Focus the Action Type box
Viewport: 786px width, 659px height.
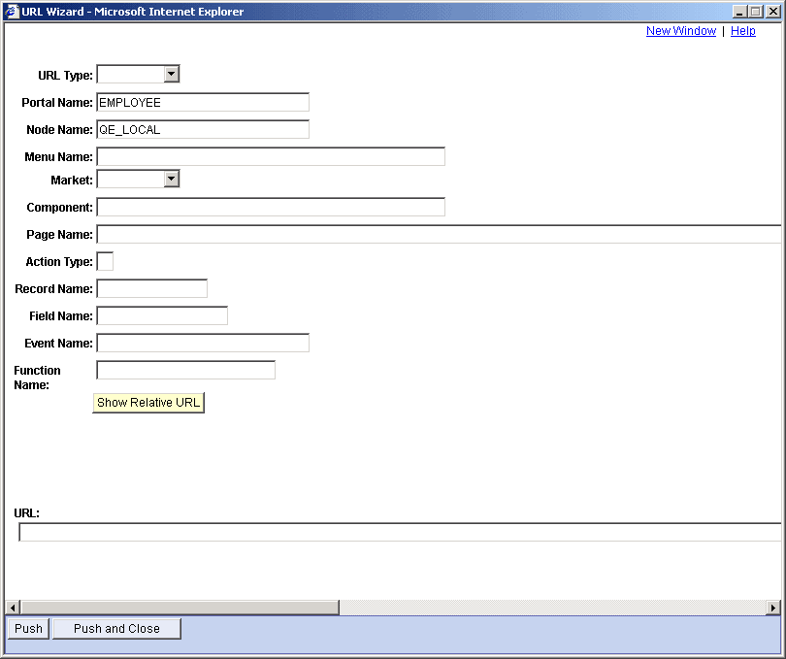coord(104,260)
